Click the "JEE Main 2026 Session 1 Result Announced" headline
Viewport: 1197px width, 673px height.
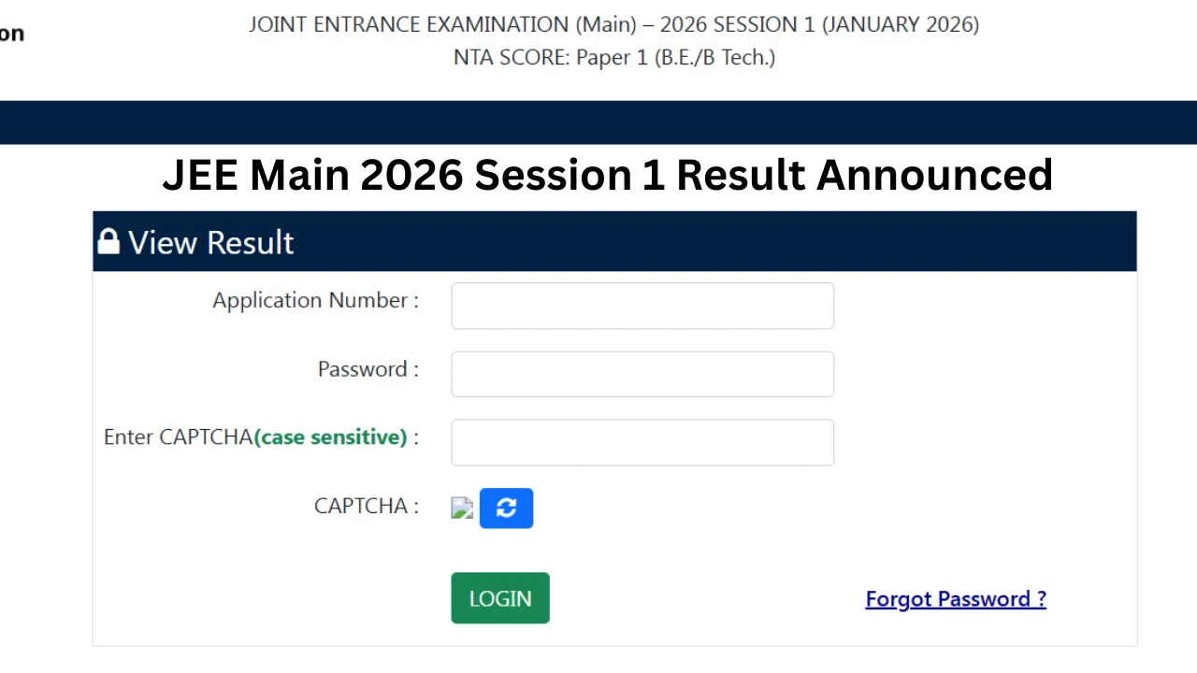point(607,175)
